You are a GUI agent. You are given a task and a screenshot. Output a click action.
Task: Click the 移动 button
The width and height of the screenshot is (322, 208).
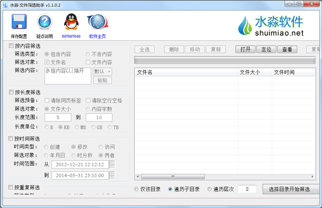coord(195,49)
